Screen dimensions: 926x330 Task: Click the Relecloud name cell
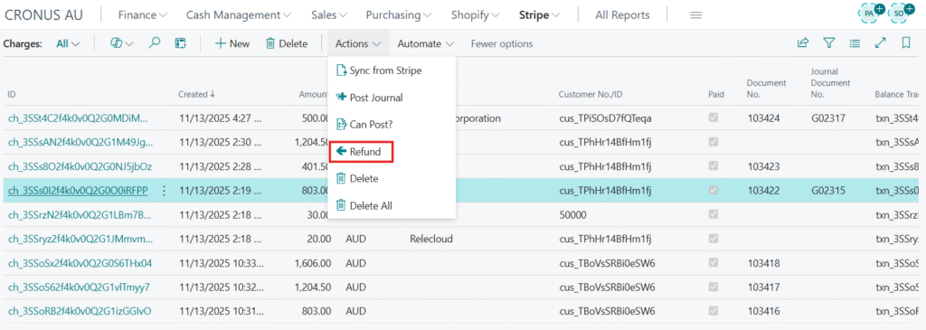pos(430,239)
